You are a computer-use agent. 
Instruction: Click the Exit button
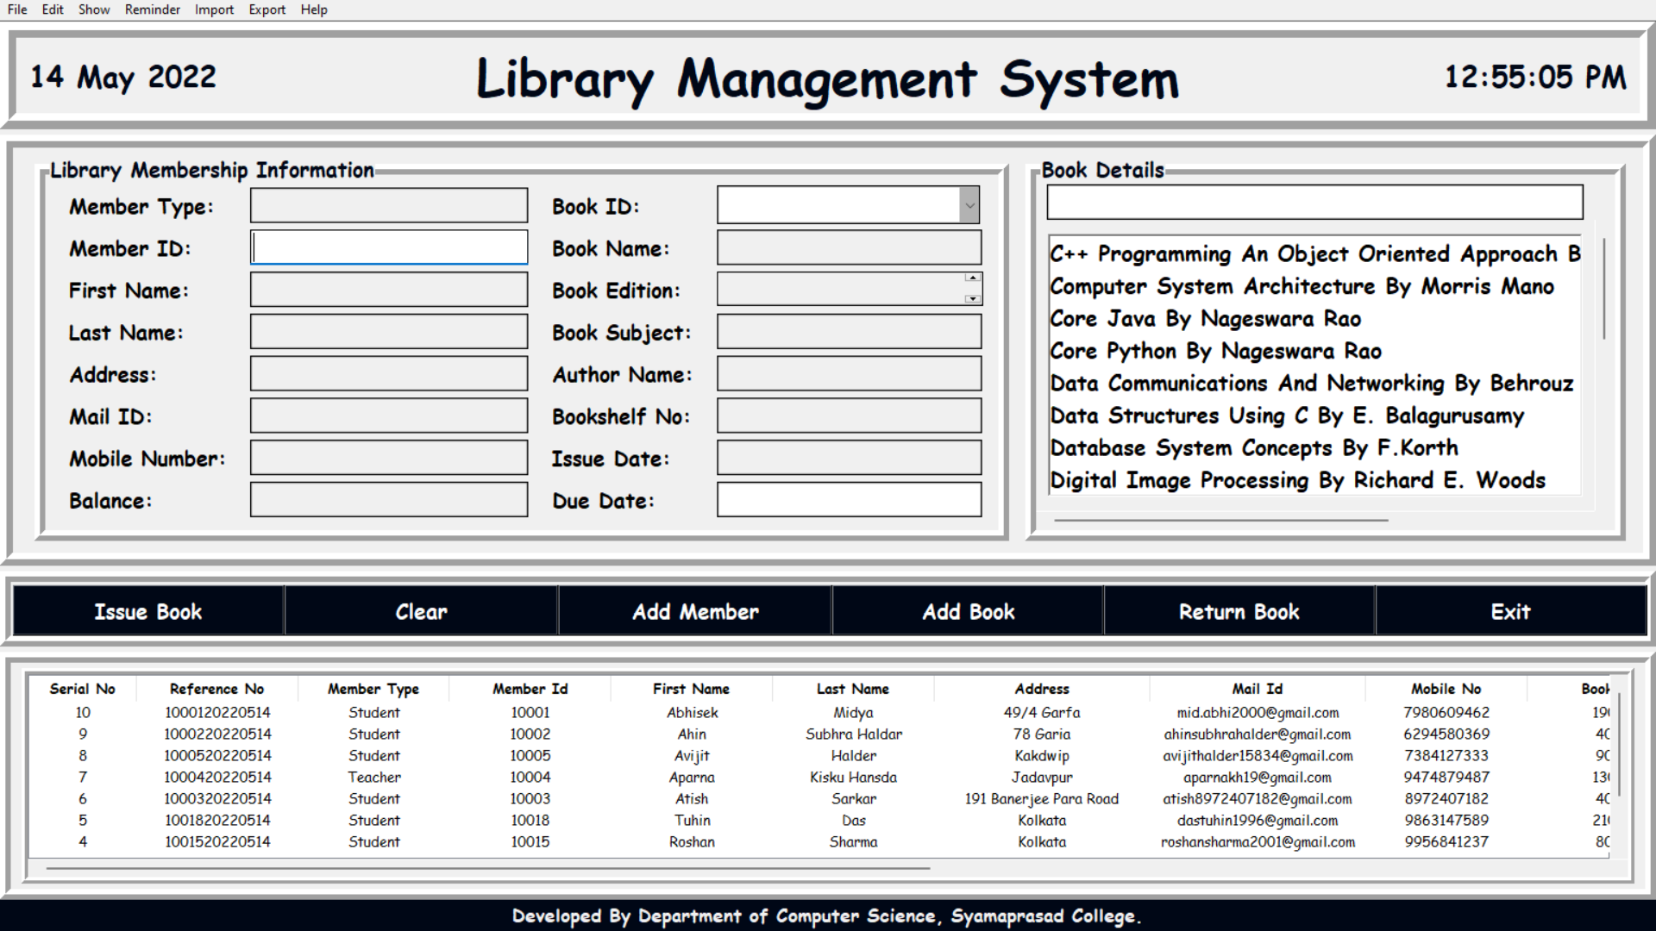pyautogui.click(x=1510, y=611)
